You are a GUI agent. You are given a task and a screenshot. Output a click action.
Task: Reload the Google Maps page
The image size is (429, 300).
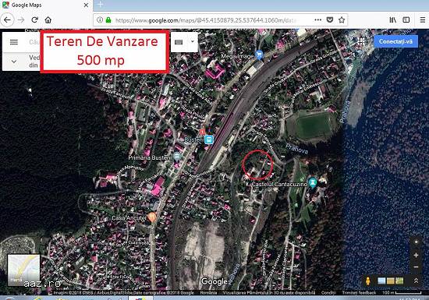click(x=34, y=20)
